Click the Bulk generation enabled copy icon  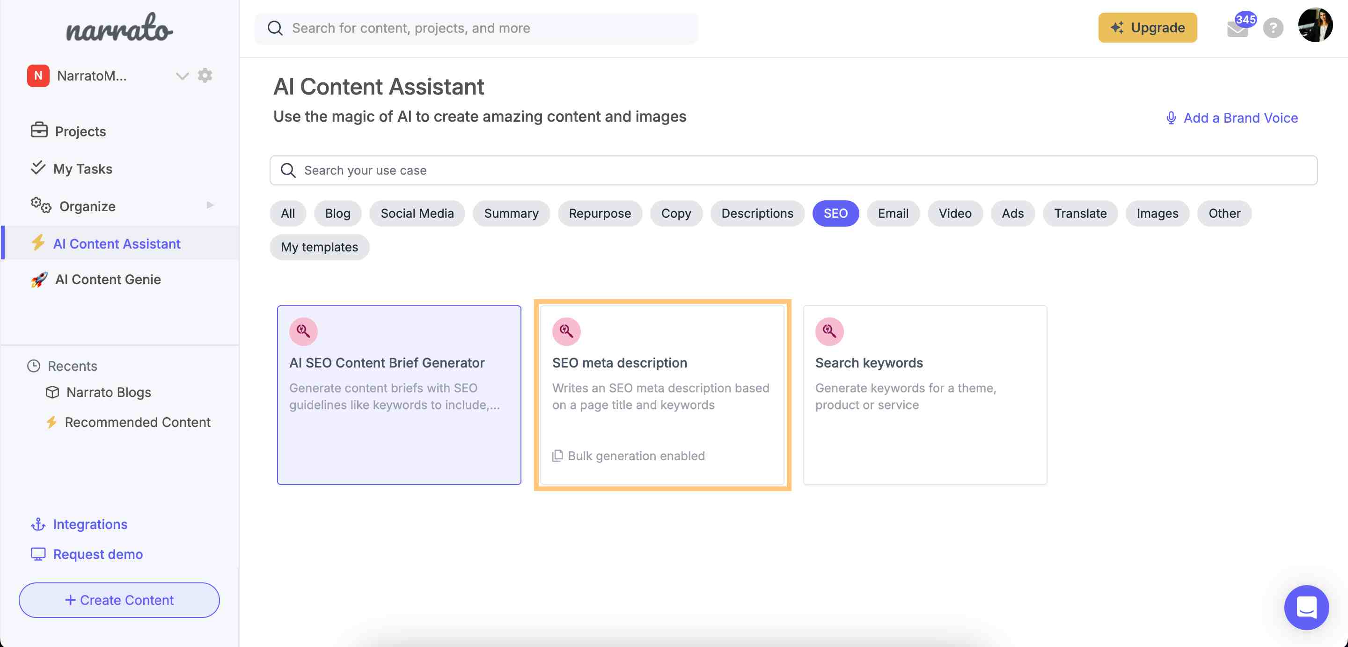[x=558, y=456]
